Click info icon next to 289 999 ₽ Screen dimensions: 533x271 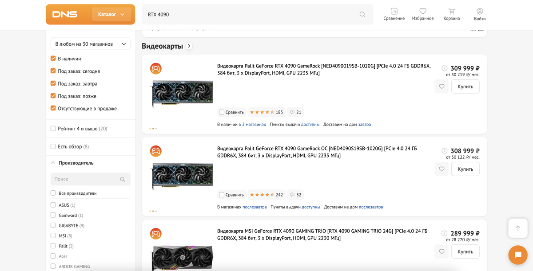click(444, 233)
